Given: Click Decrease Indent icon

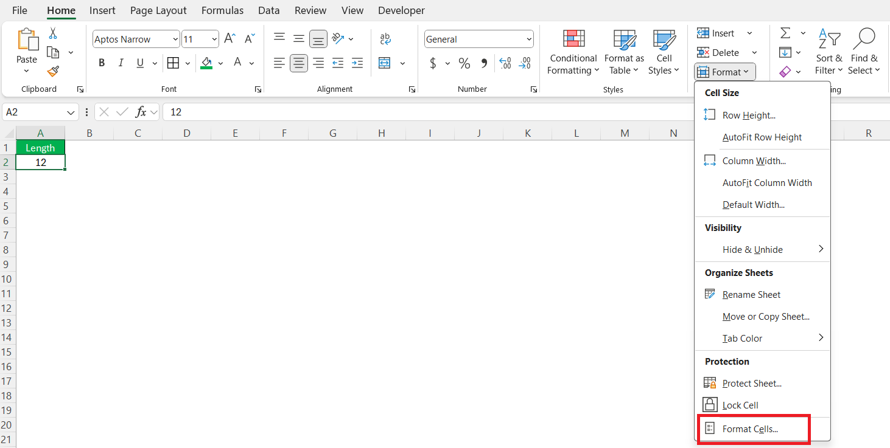Looking at the screenshot, I should [338, 63].
